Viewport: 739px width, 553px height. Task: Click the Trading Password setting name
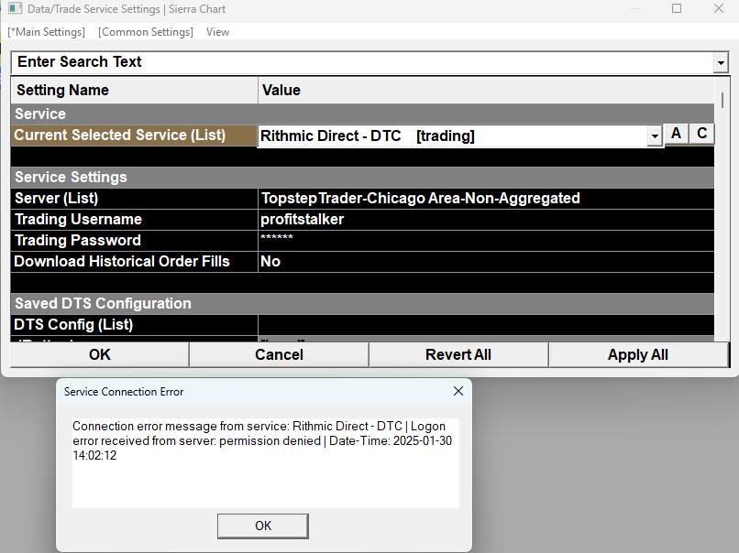point(134,241)
